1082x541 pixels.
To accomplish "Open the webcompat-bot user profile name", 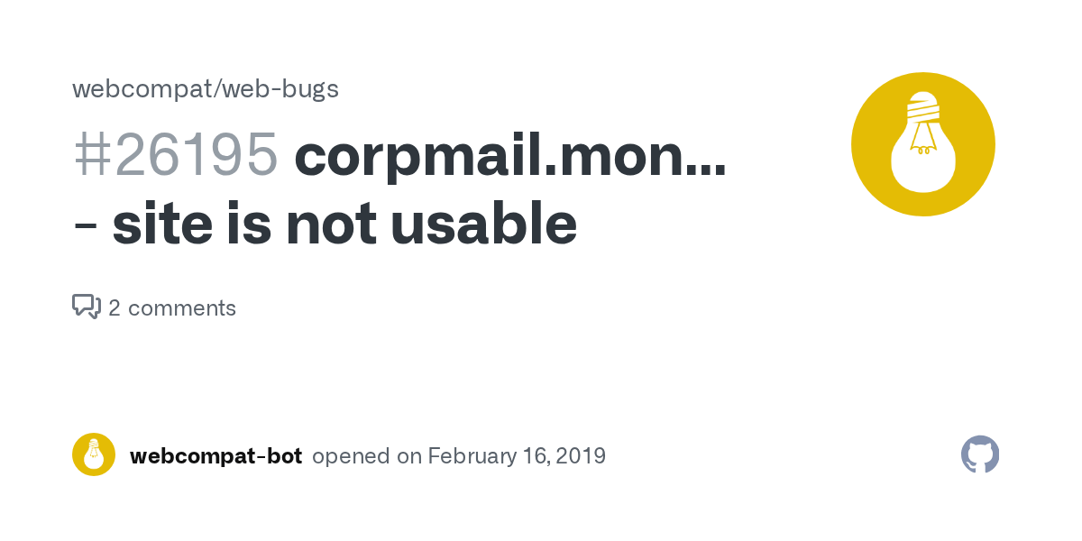I will (215, 456).
